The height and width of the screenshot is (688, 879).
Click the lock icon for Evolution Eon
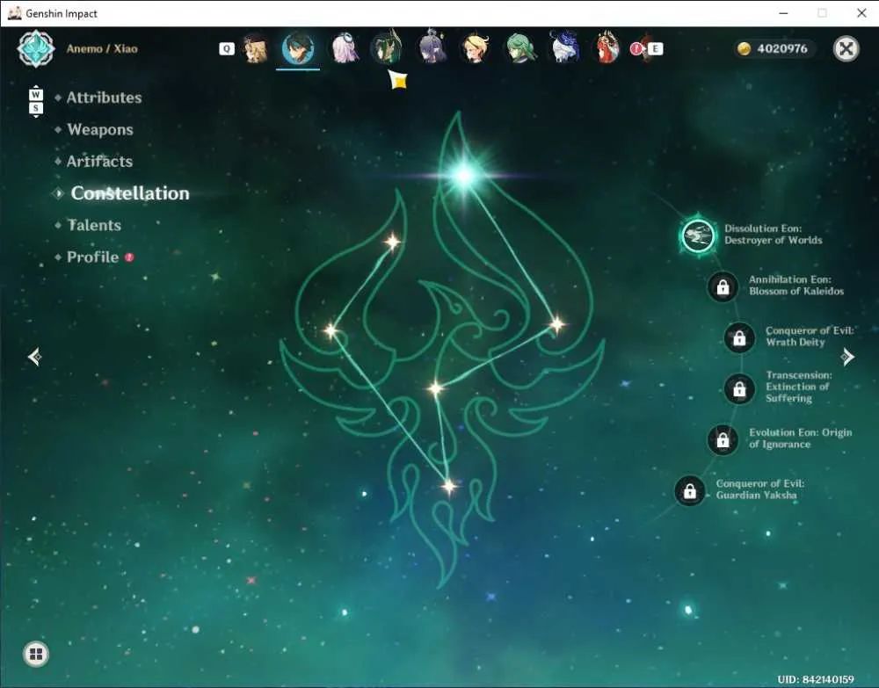pyautogui.click(x=723, y=440)
